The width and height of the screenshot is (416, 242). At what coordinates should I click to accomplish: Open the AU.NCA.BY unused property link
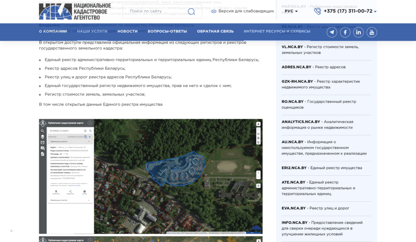(x=324, y=148)
